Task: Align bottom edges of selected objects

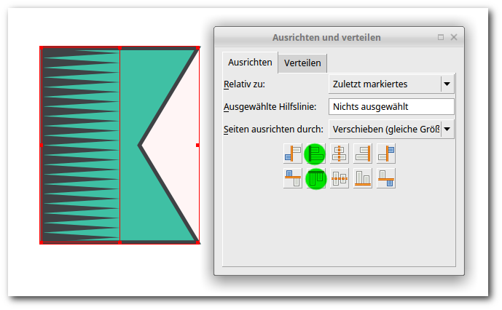Action: (362, 178)
